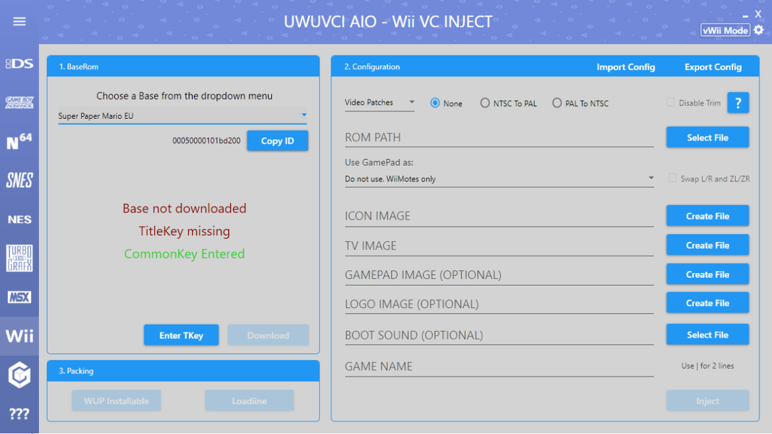
Task: Click the 'TitleKey missing' status text
Action: (184, 232)
